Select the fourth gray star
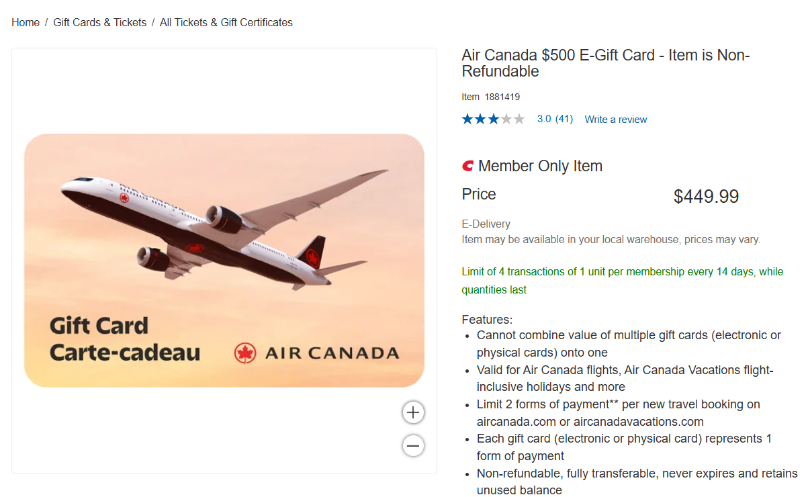The width and height of the screenshot is (808, 497). (506, 118)
